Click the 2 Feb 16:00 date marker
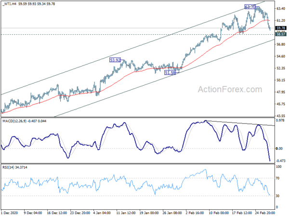The width and height of the screenshot is (289, 217). (193, 213)
